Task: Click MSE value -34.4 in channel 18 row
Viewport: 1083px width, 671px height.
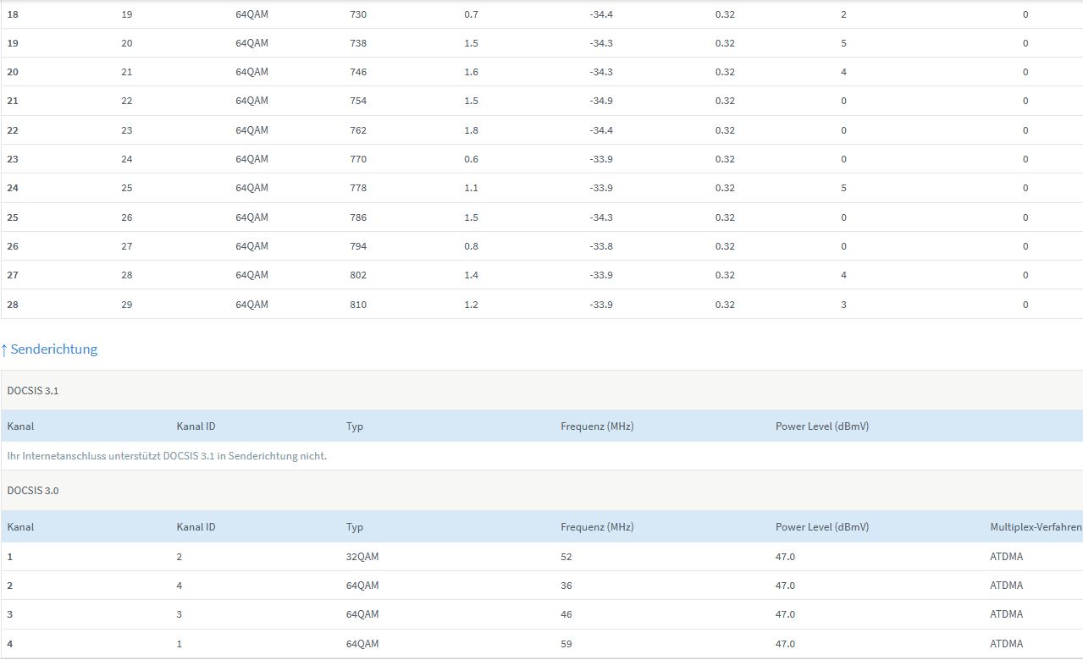Action: coord(601,14)
